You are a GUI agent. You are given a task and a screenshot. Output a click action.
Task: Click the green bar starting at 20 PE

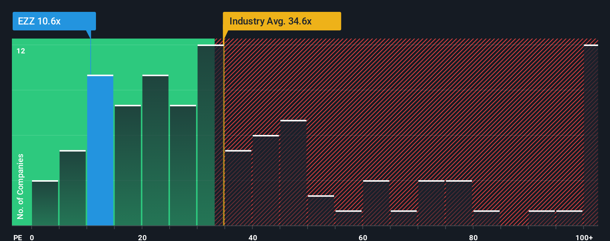[x=155, y=150]
